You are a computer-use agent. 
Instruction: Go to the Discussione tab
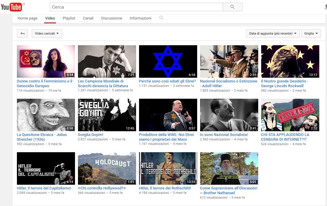coord(111,18)
